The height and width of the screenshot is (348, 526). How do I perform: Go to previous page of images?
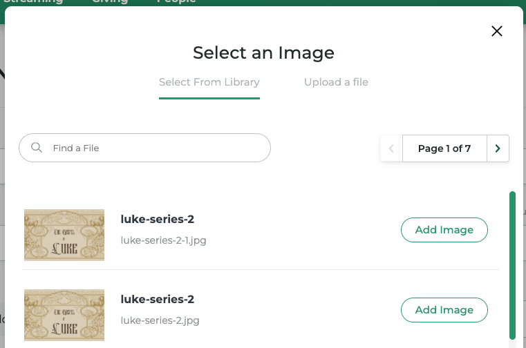pyautogui.click(x=391, y=148)
